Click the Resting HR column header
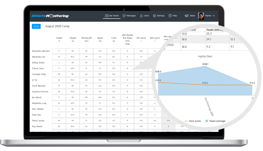 86,39
